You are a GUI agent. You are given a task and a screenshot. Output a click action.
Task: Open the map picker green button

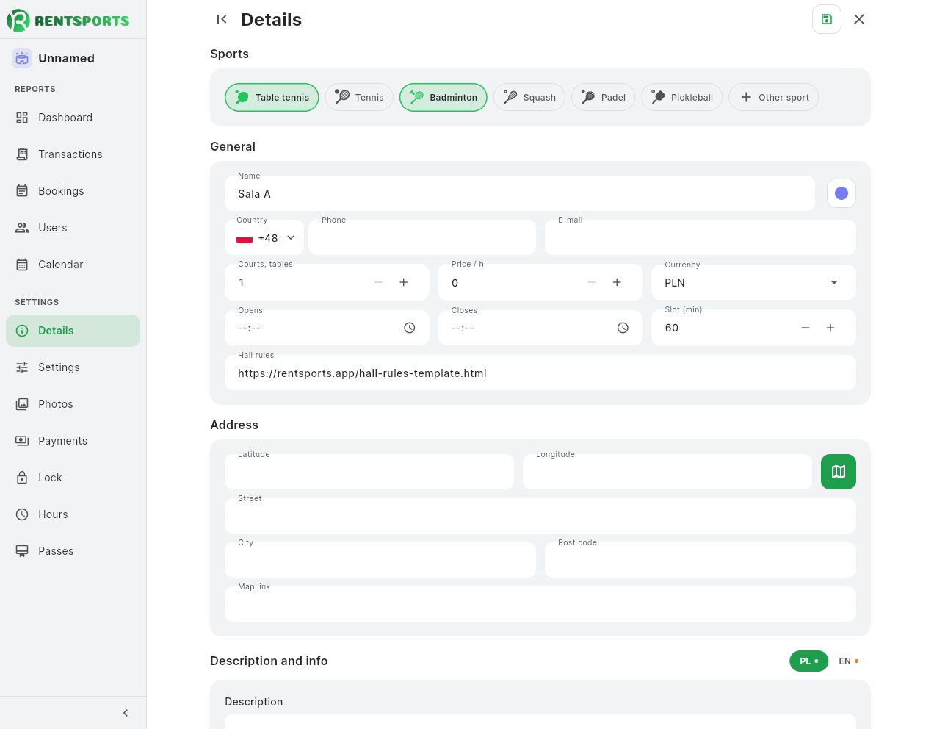839,472
